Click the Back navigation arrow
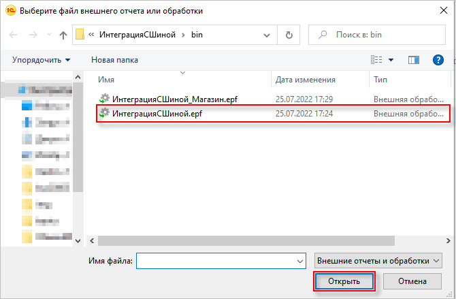Image resolution: width=456 pixels, height=299 pixels. click(x=14, y=35)
